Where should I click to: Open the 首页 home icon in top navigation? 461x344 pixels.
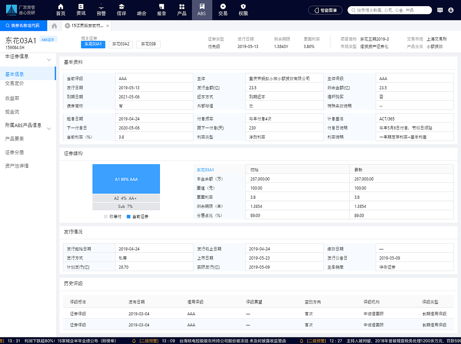point(60,10)
